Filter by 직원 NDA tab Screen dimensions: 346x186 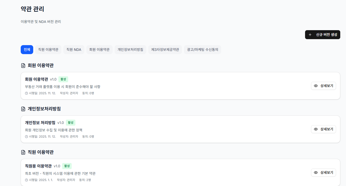point(74,50)
